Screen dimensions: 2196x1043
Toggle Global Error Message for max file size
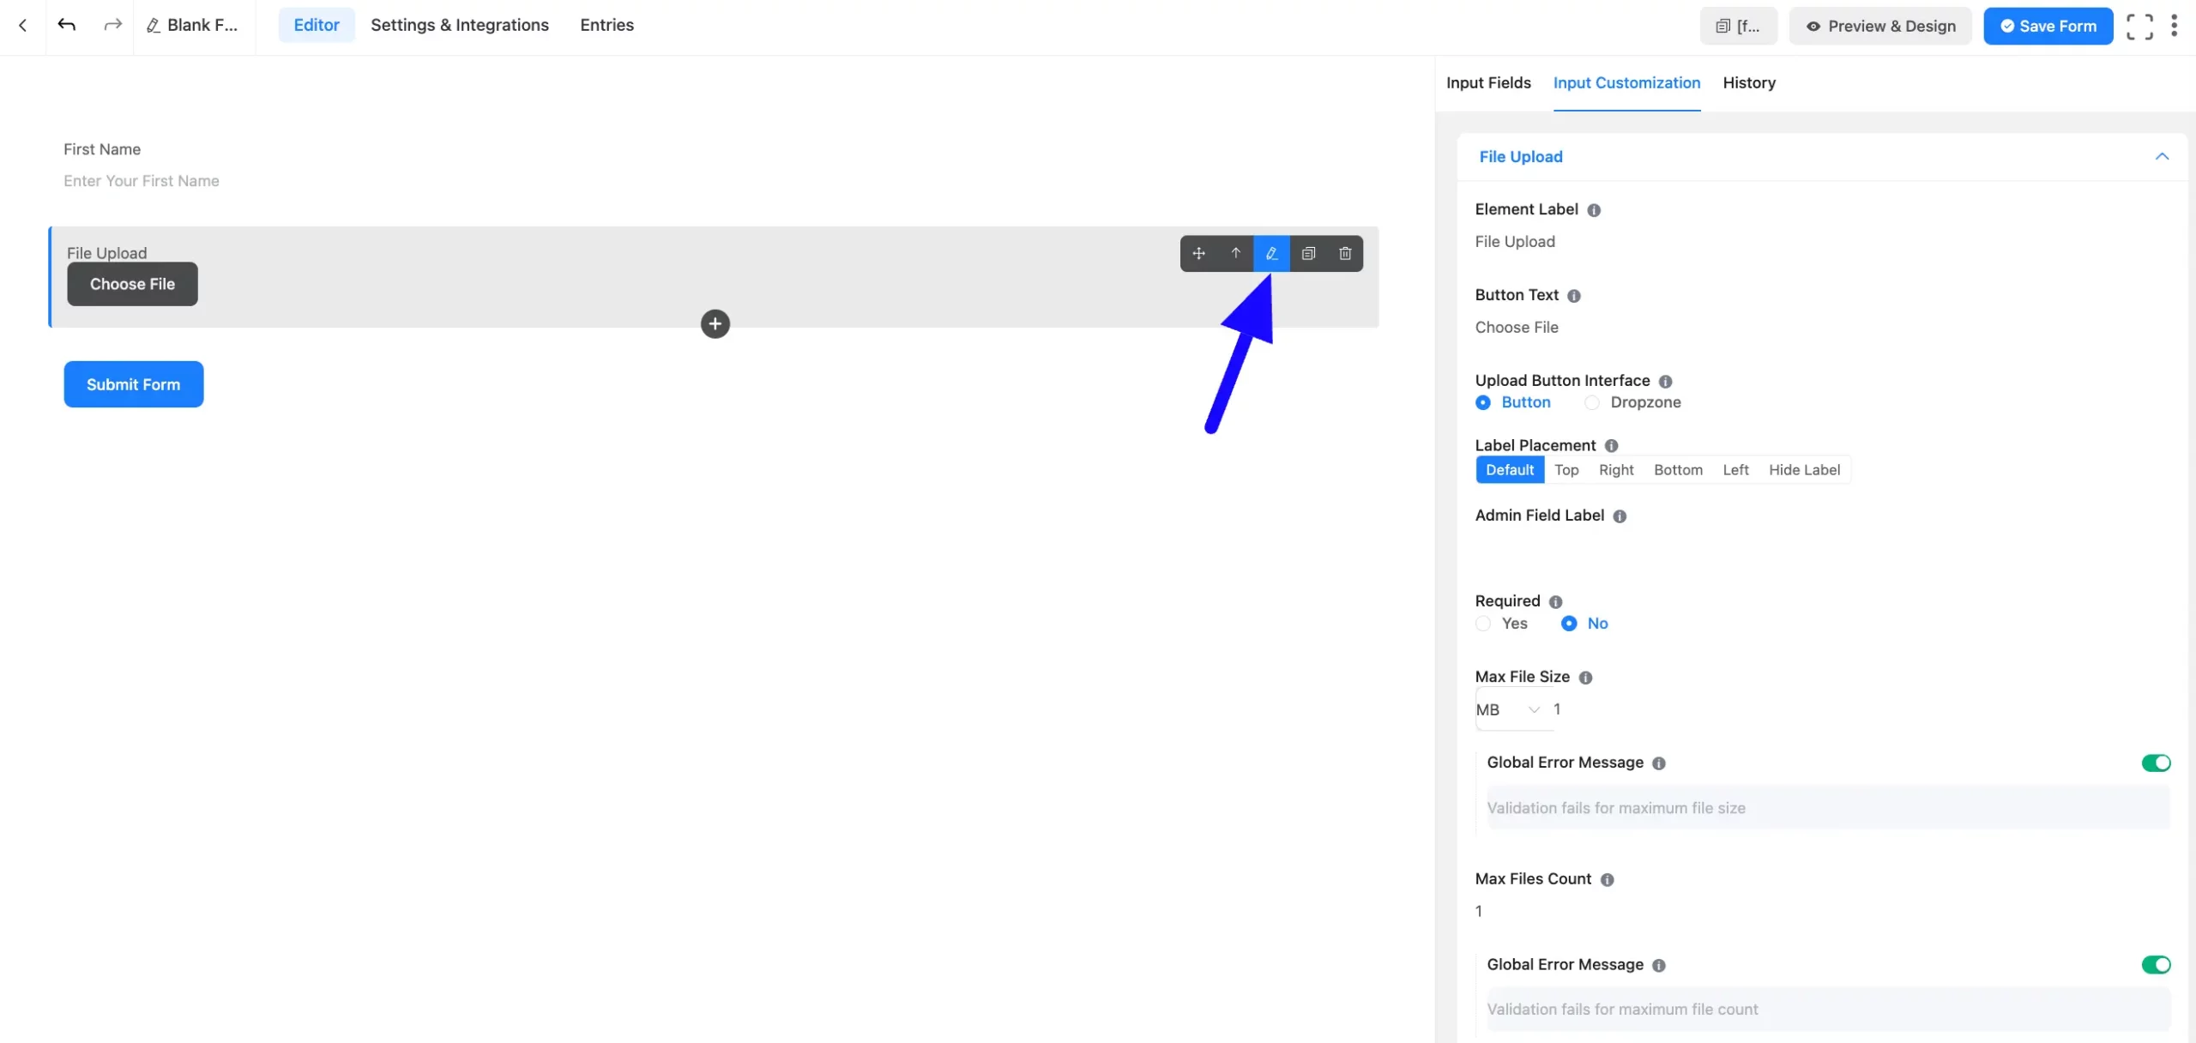(2155, 763)
